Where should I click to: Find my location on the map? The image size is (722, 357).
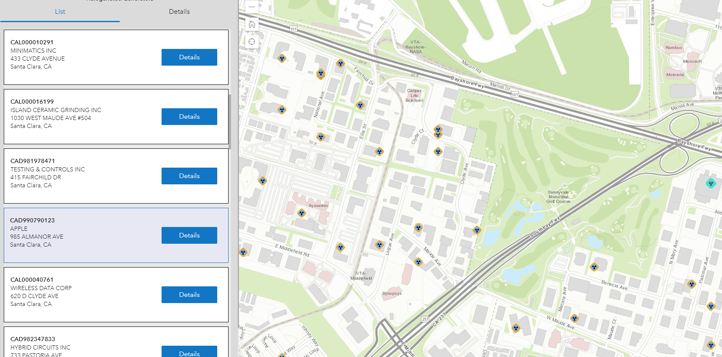252,42
